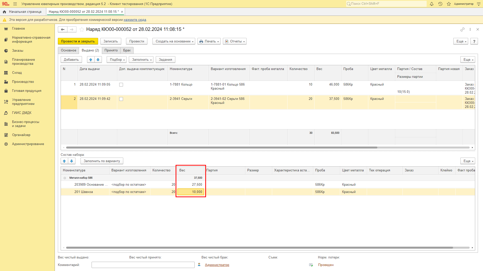This screenshot has height=271, width=483.
Task: Switch to Основное tab
Action: click(68, 50)
